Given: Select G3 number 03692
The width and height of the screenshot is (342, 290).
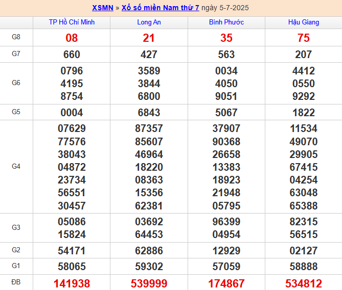Looking at the screenshot, I should (149, 222).
